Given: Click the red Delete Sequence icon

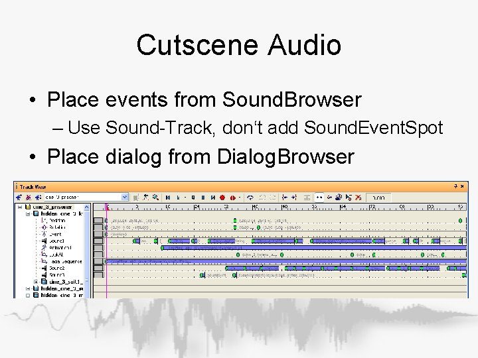Looking at the screenshot, I should (x=28, y=198).
